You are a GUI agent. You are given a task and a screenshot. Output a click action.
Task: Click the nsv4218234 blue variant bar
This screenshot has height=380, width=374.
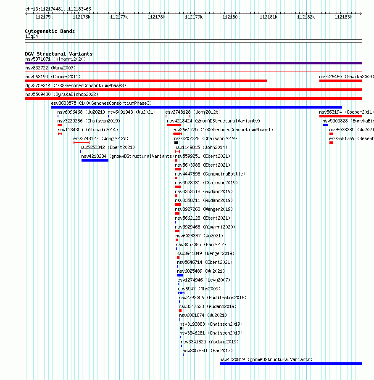(x=95, y=160)
